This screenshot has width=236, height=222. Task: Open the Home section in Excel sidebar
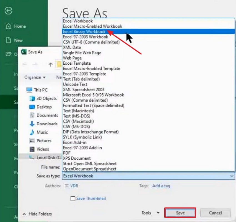point(19,26)
